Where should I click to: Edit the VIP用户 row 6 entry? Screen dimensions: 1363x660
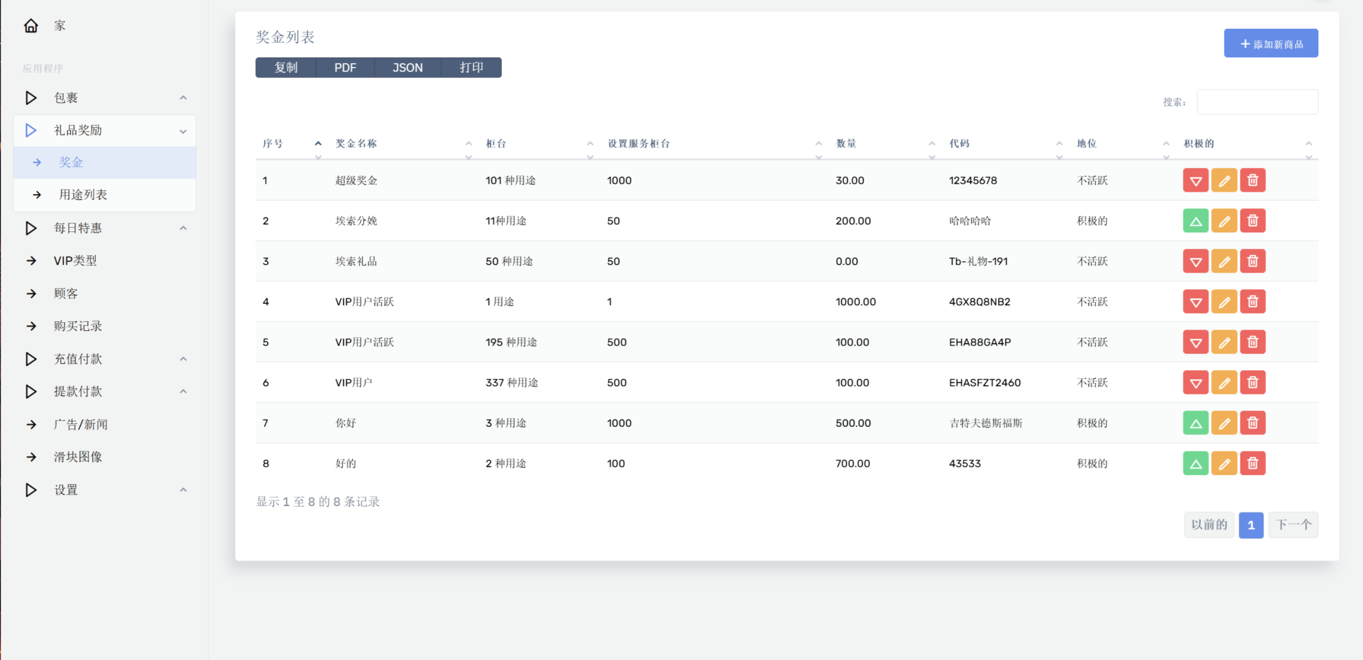[x=1224, y=382]
